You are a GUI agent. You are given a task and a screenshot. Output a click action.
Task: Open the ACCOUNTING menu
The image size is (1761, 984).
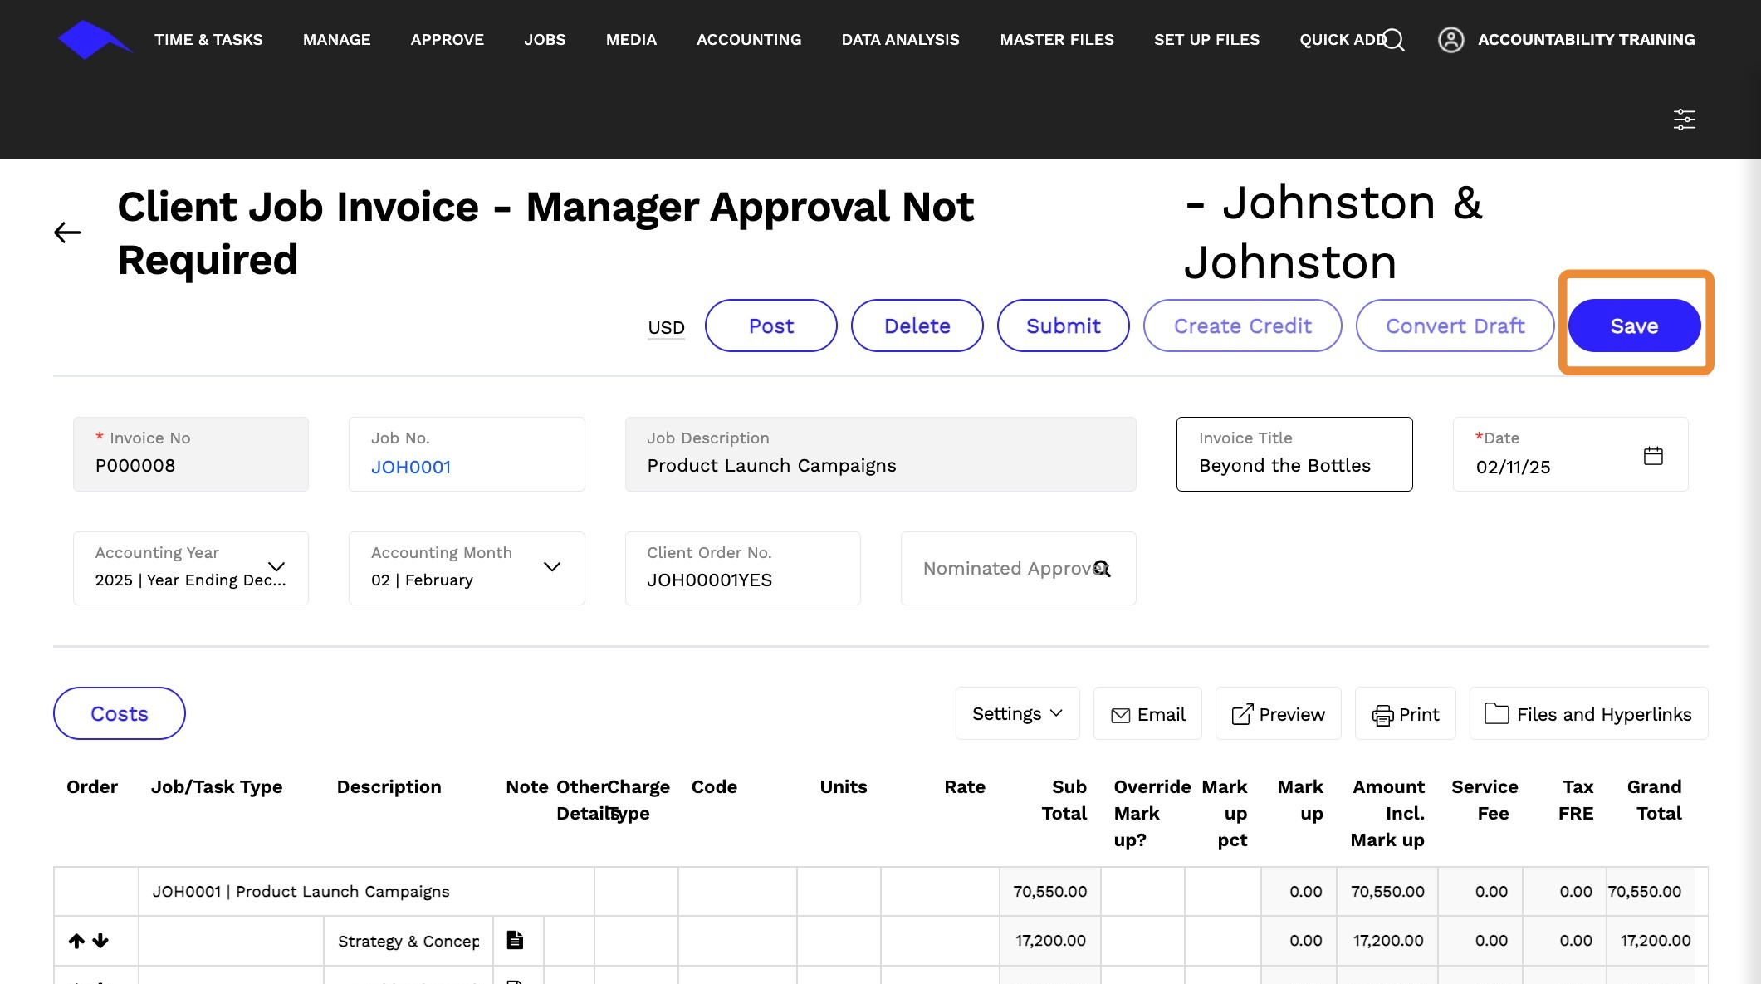[748, 40]
